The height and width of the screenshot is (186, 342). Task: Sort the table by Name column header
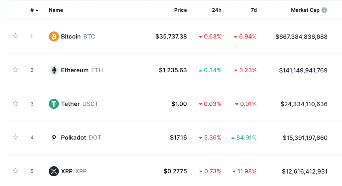56,10
